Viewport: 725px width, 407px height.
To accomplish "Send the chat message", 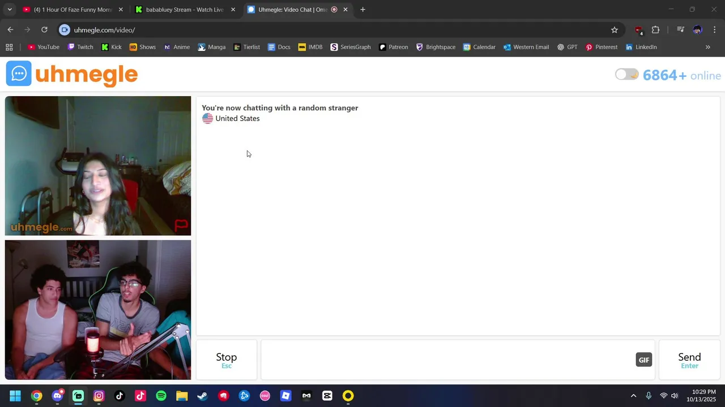I will pos(689,360).
